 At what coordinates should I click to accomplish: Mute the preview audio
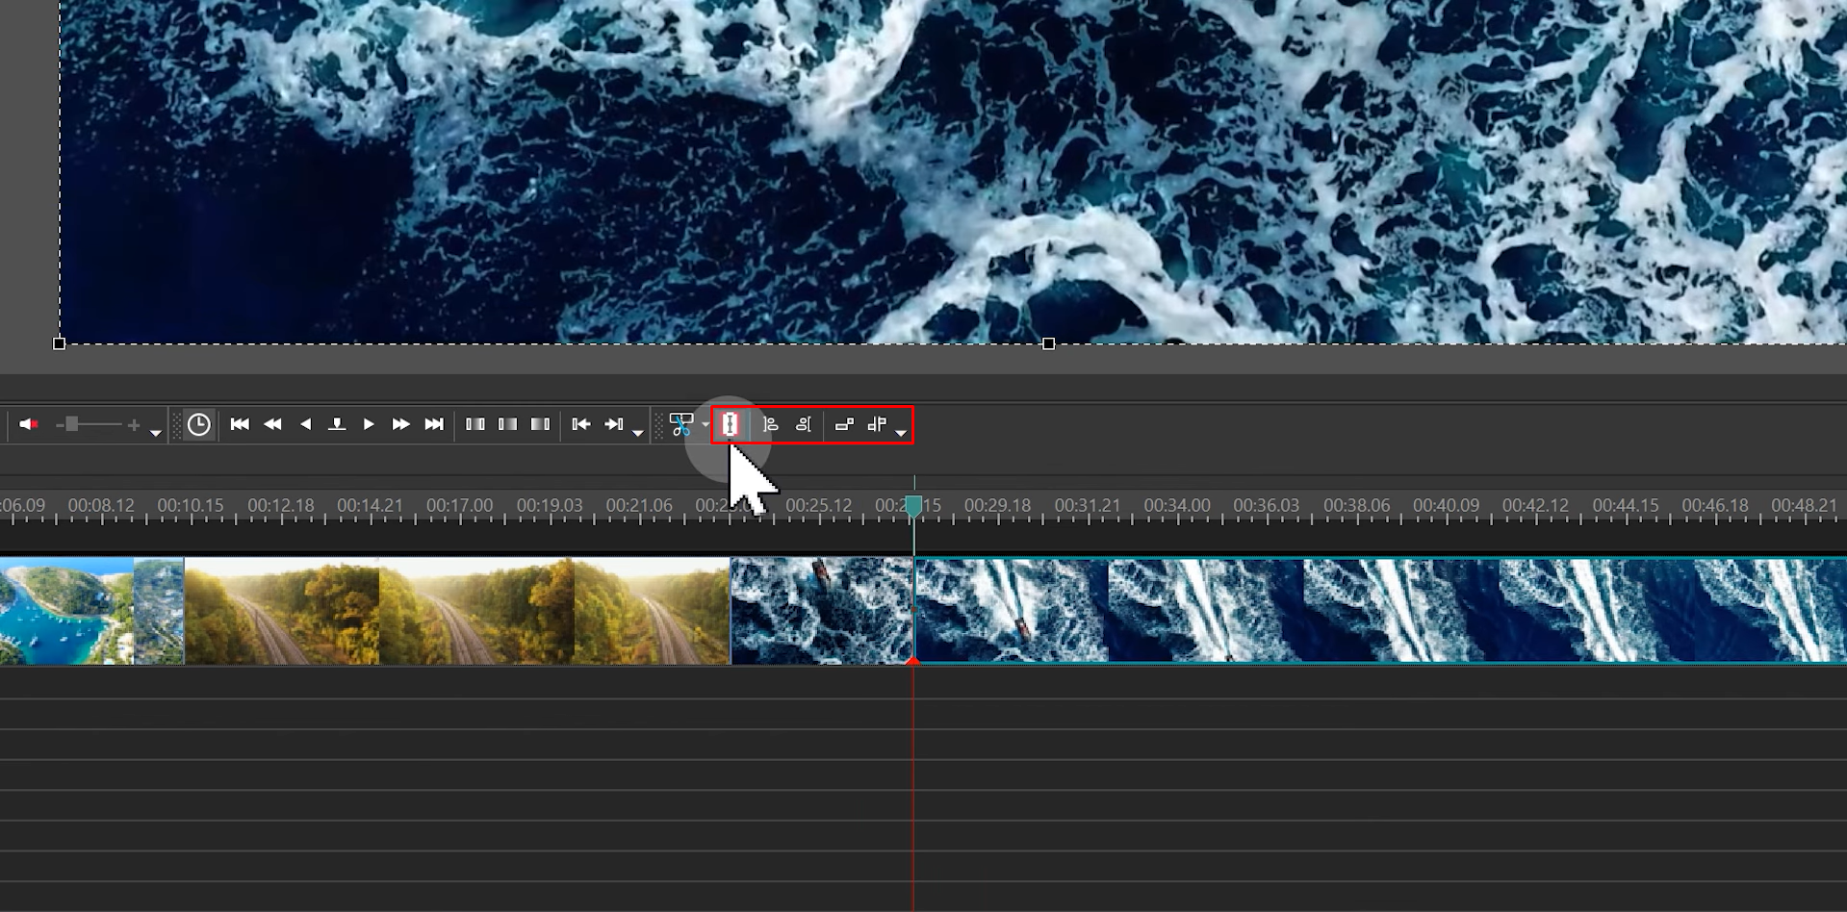28,424
